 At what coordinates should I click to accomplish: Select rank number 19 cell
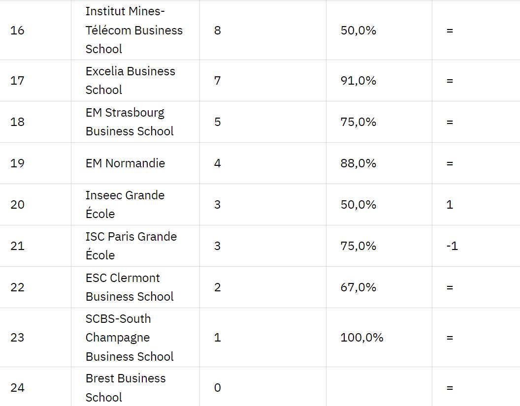[17, 163]
